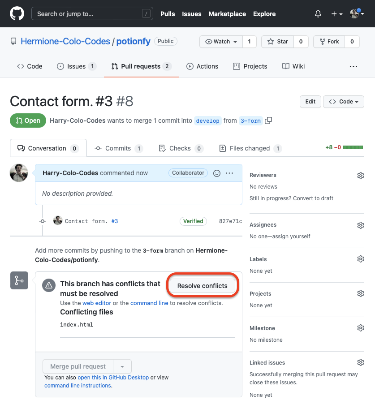Open the Assignees gear settings
375x400 pixels.
coord(360,225)
